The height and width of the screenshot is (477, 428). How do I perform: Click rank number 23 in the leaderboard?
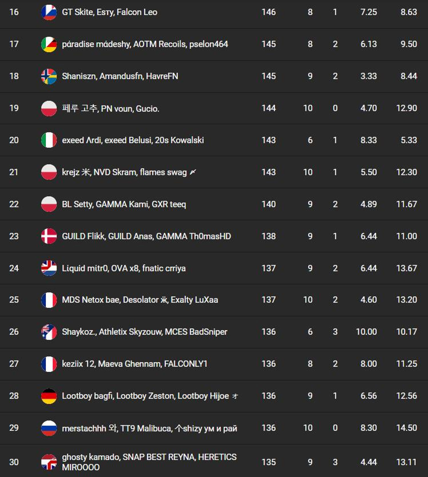14,236
